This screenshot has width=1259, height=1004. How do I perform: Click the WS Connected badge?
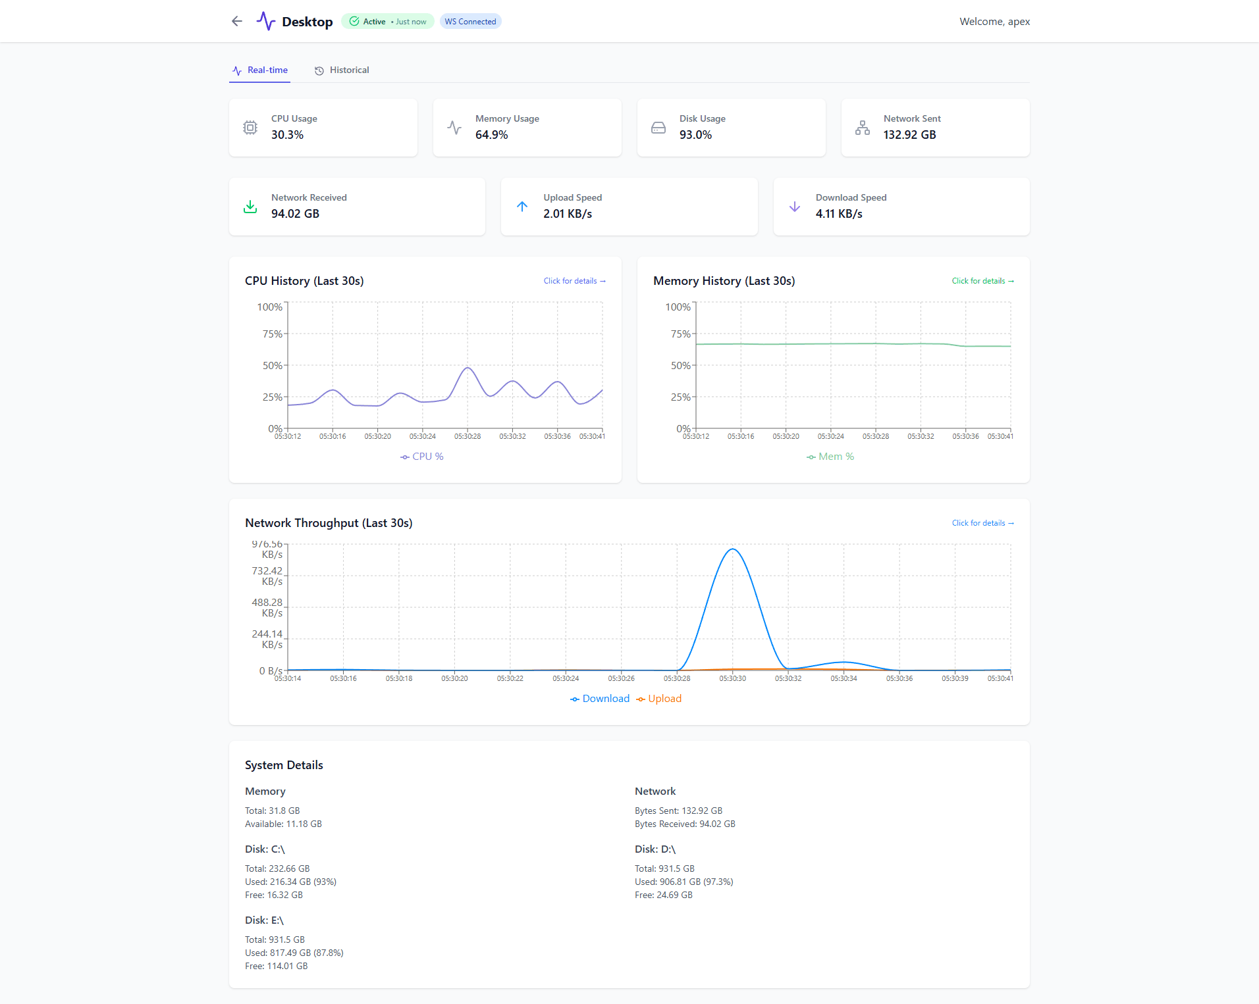[x=470, y=21]
